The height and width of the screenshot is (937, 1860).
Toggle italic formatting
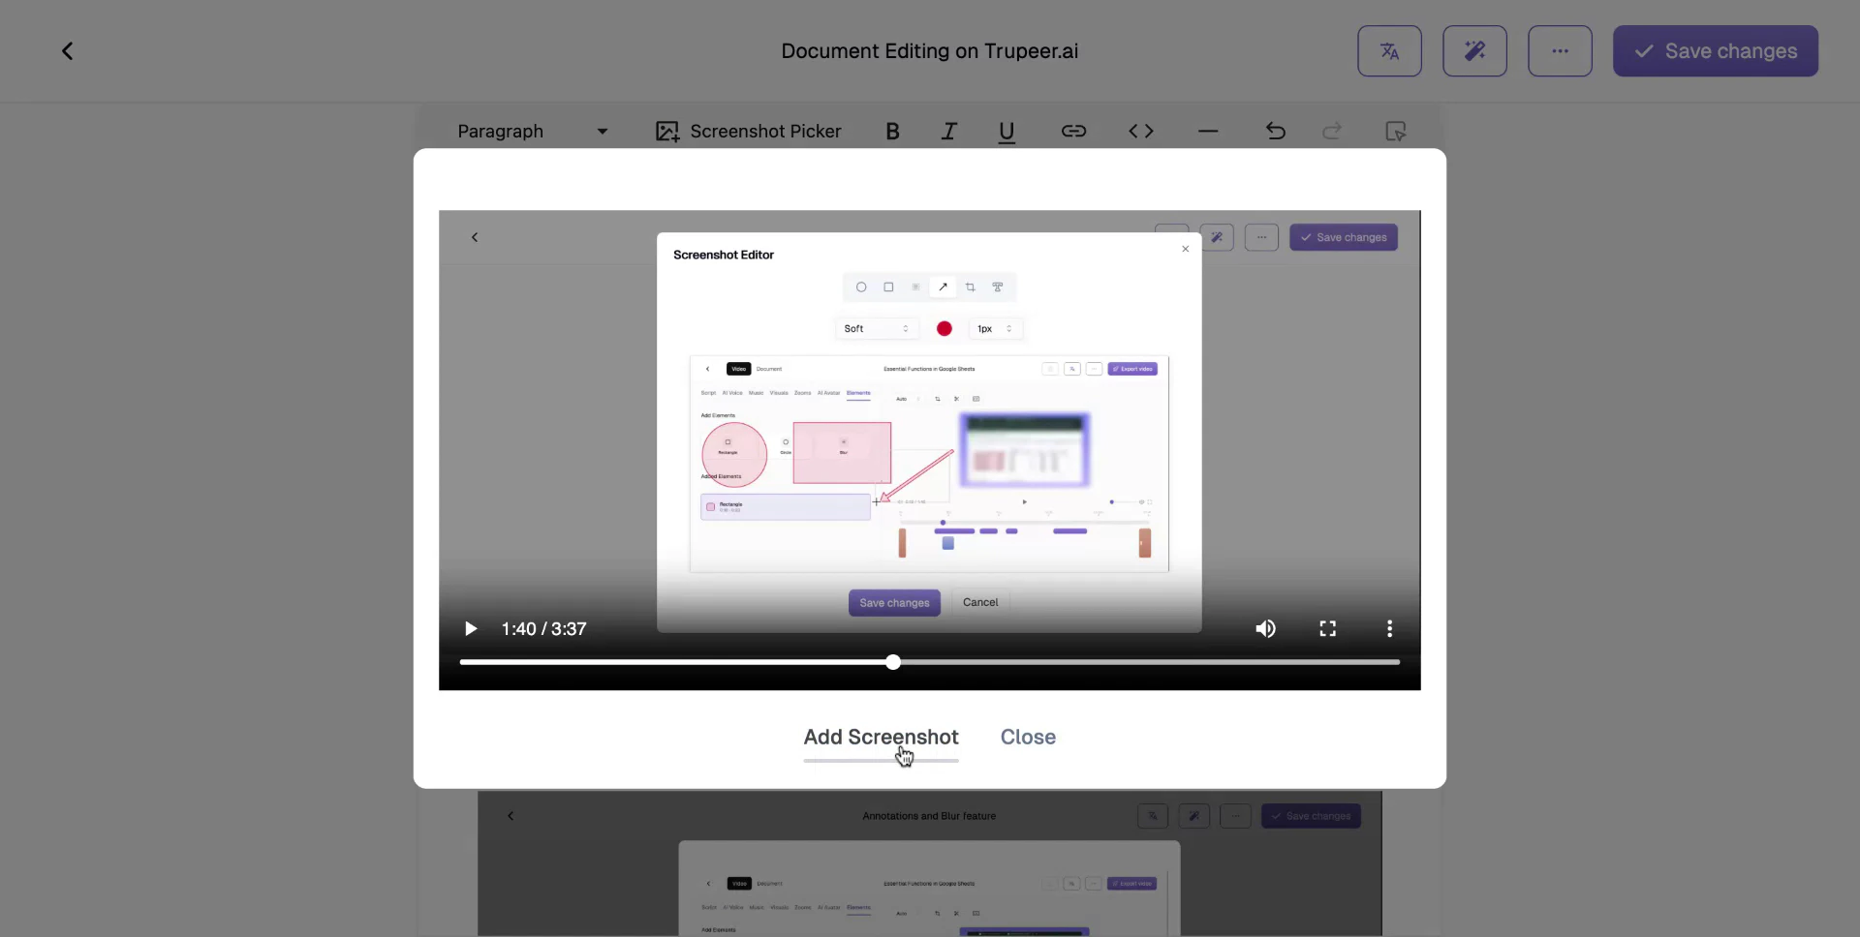948,132
